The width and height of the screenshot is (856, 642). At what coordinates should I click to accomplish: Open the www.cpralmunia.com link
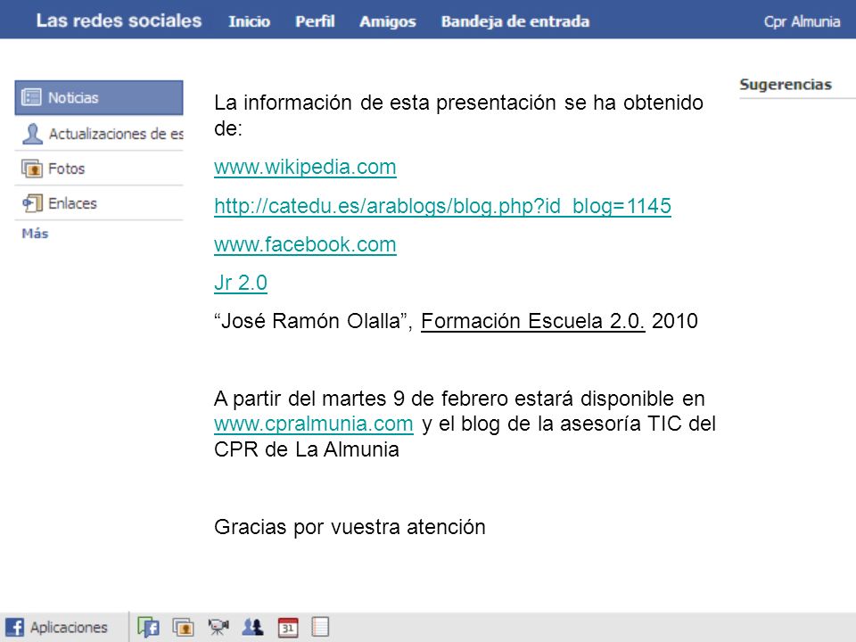pos(314,424)
